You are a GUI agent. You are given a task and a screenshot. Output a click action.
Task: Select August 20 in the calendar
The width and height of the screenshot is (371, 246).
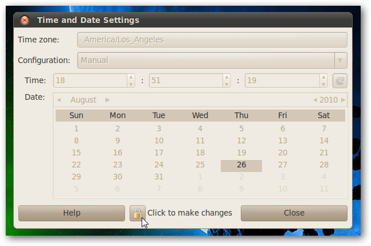(283, 153)
